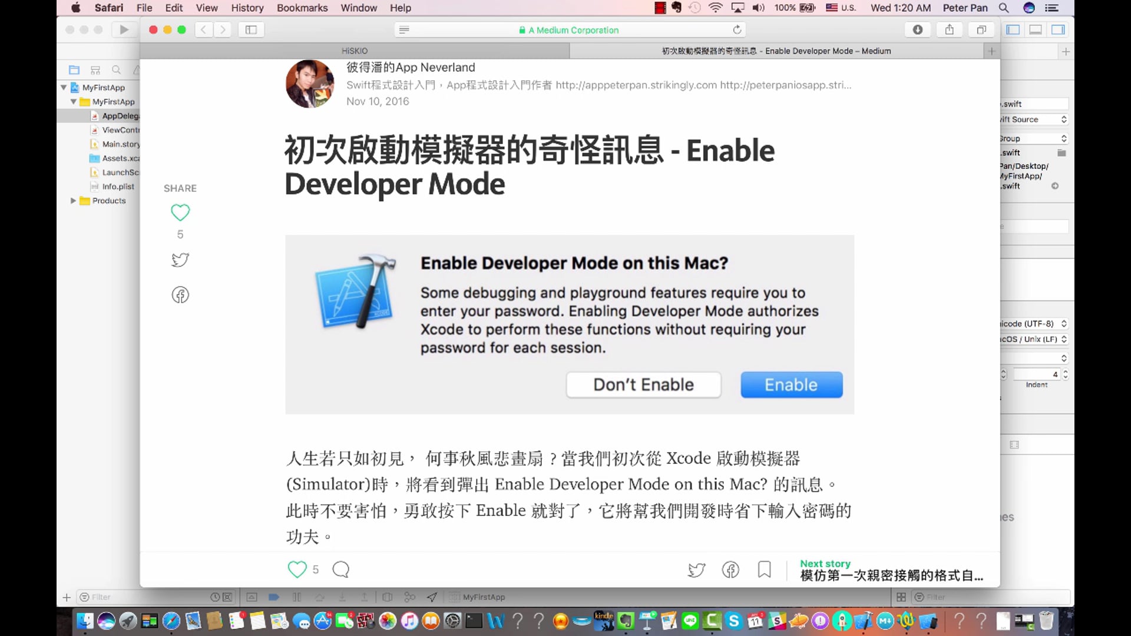The height and width of the screenshot is (636, 1131).
Task: Click the blue Enable button
Action: pyautogui.click(x=791, y=385)
